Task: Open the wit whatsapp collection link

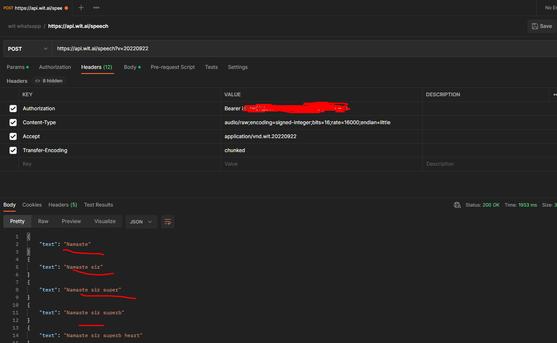Action: pyautogui.click(x=24, y=26)
